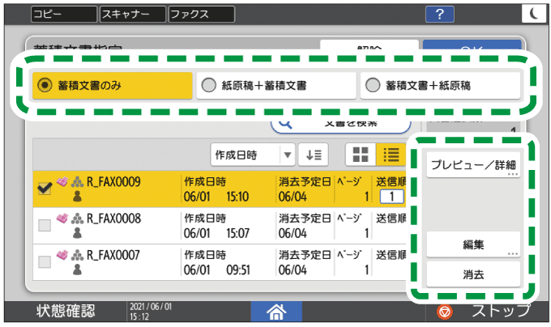Check the R_FAX0008 checkbox
Screen dimensions: 551x327
[x=45, y=225]
